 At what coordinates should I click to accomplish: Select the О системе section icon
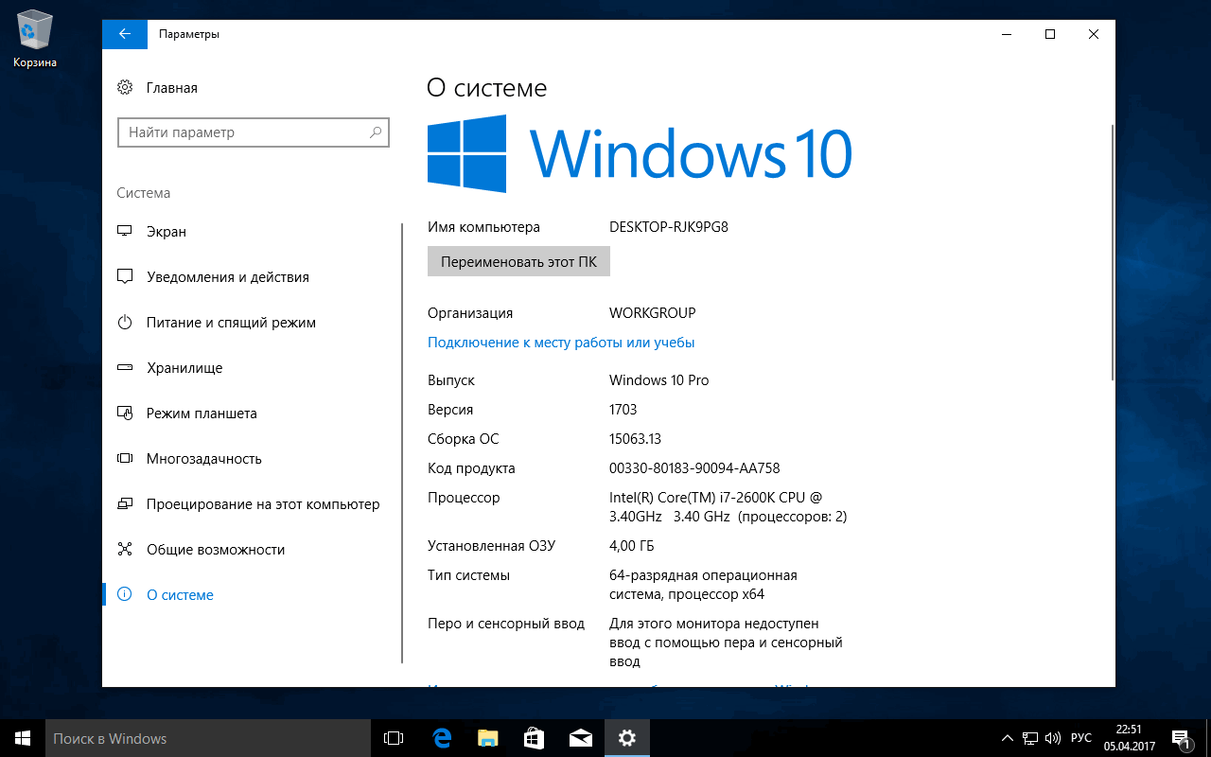click(x=124, y=595)
